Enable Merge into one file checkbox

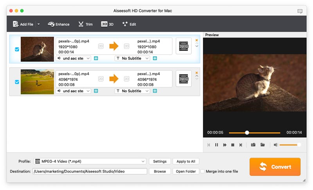pyautogui.click(x=202, y=171)
